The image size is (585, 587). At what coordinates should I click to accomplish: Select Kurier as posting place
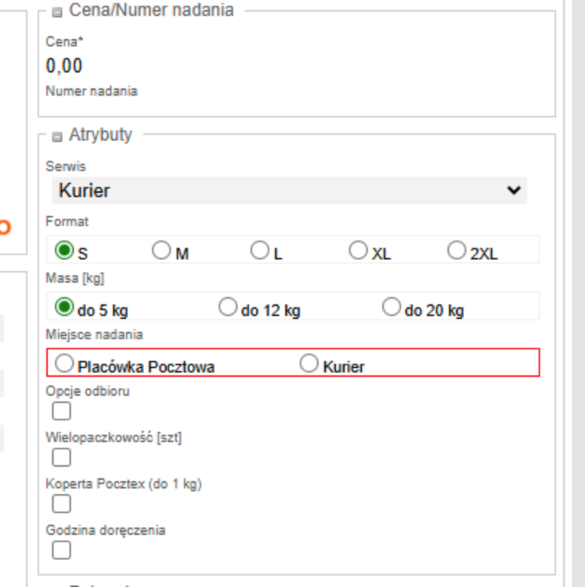309,363
